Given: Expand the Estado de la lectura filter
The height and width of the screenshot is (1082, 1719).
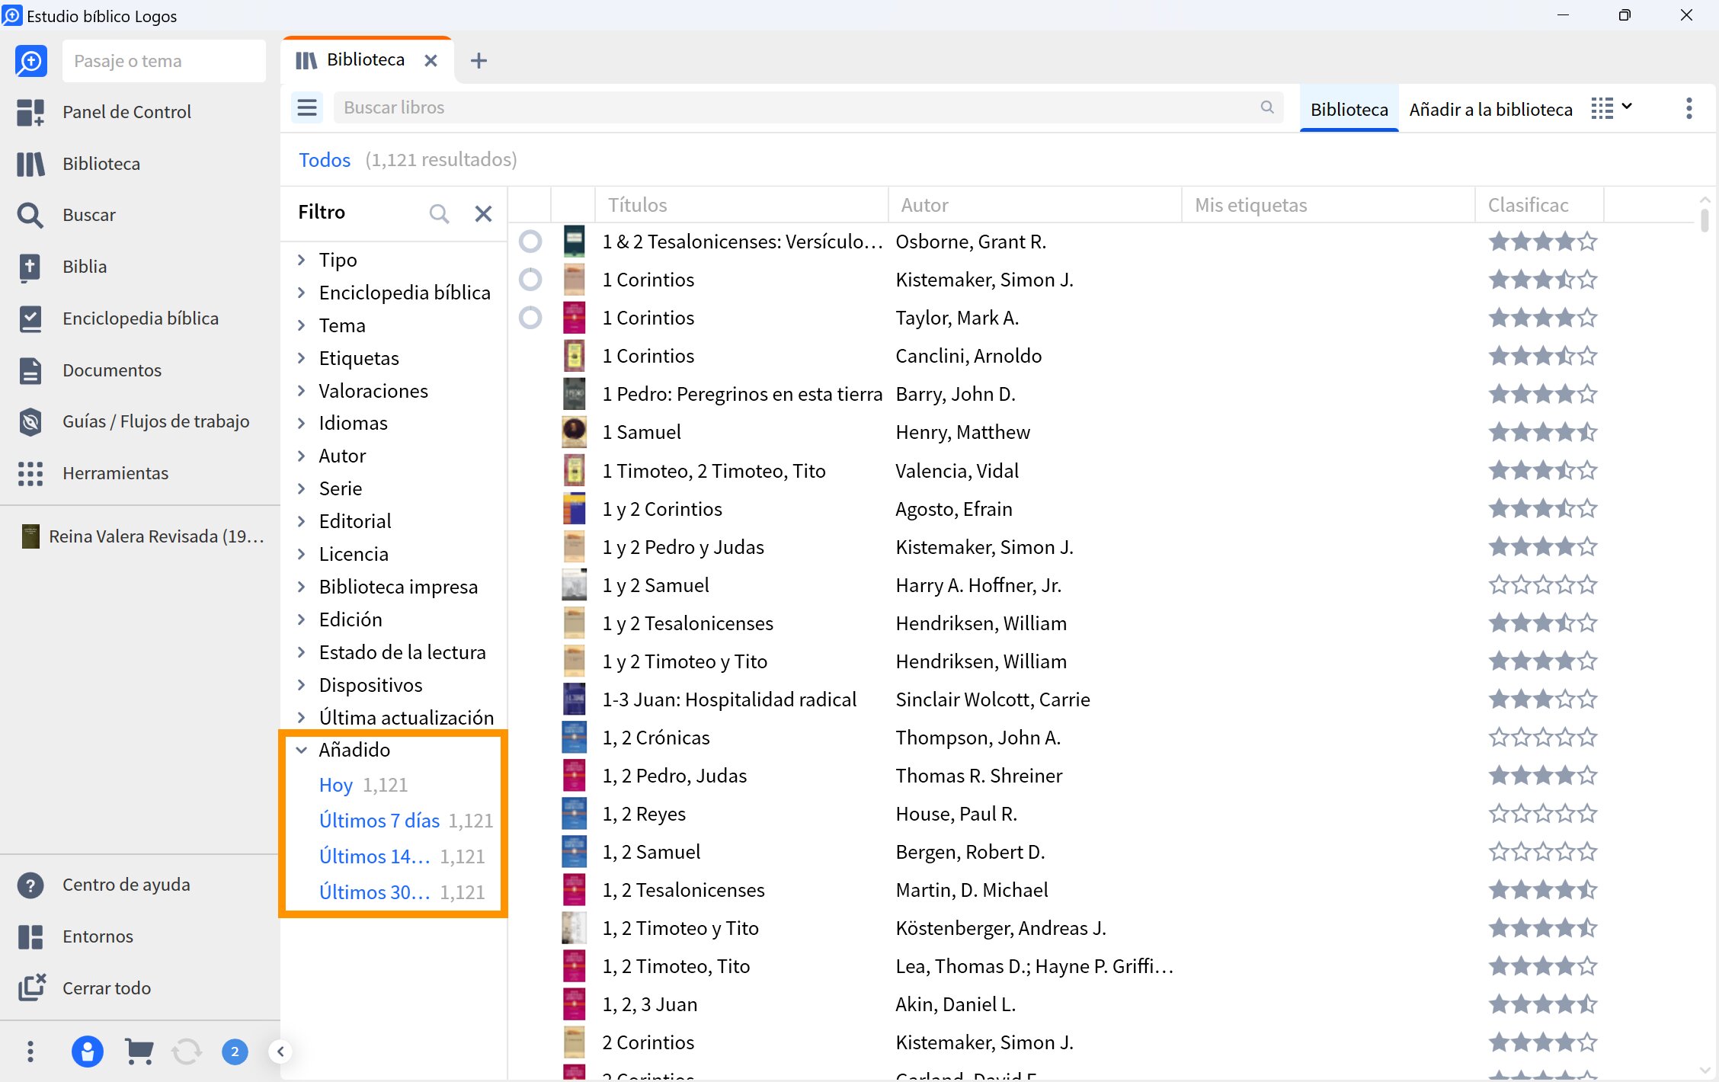Looking at the screenshot, I should [302, 652].
